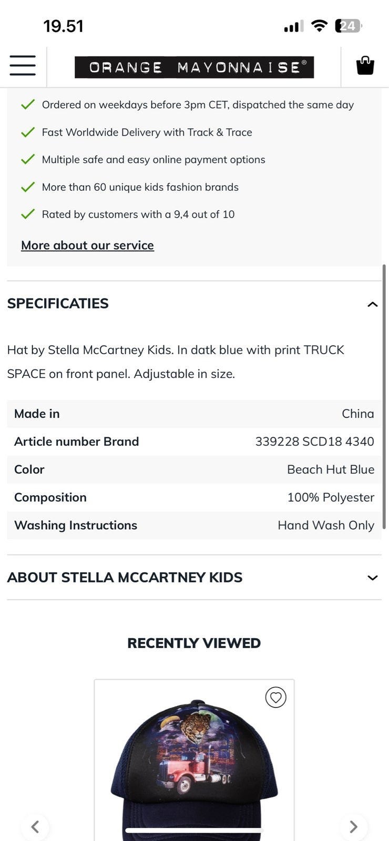Viewport: 389px width, 841px height.
Task: Tap the Wi-Fi status icon
Action: pyautogui.click(x=319, y=26)
